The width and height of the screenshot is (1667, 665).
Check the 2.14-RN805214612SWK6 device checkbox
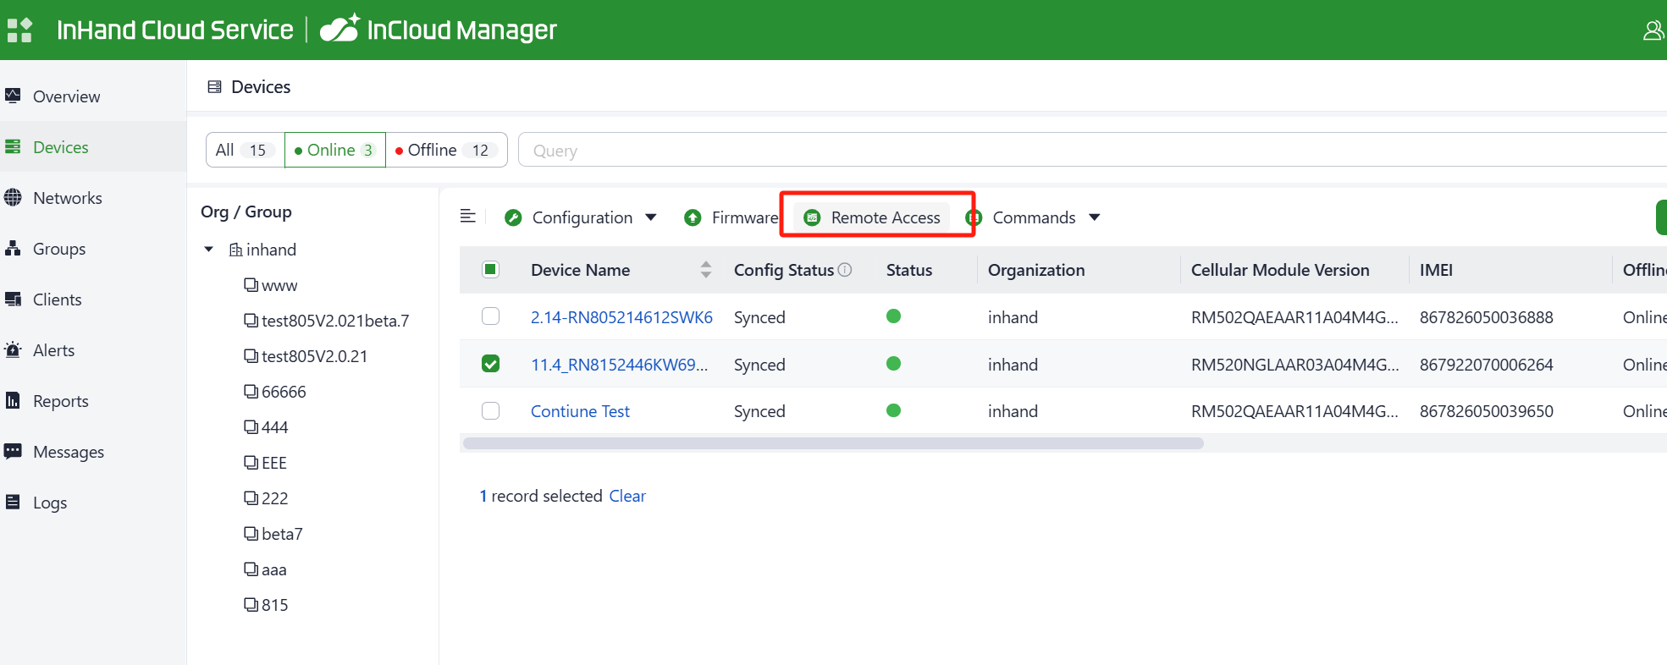490,316
